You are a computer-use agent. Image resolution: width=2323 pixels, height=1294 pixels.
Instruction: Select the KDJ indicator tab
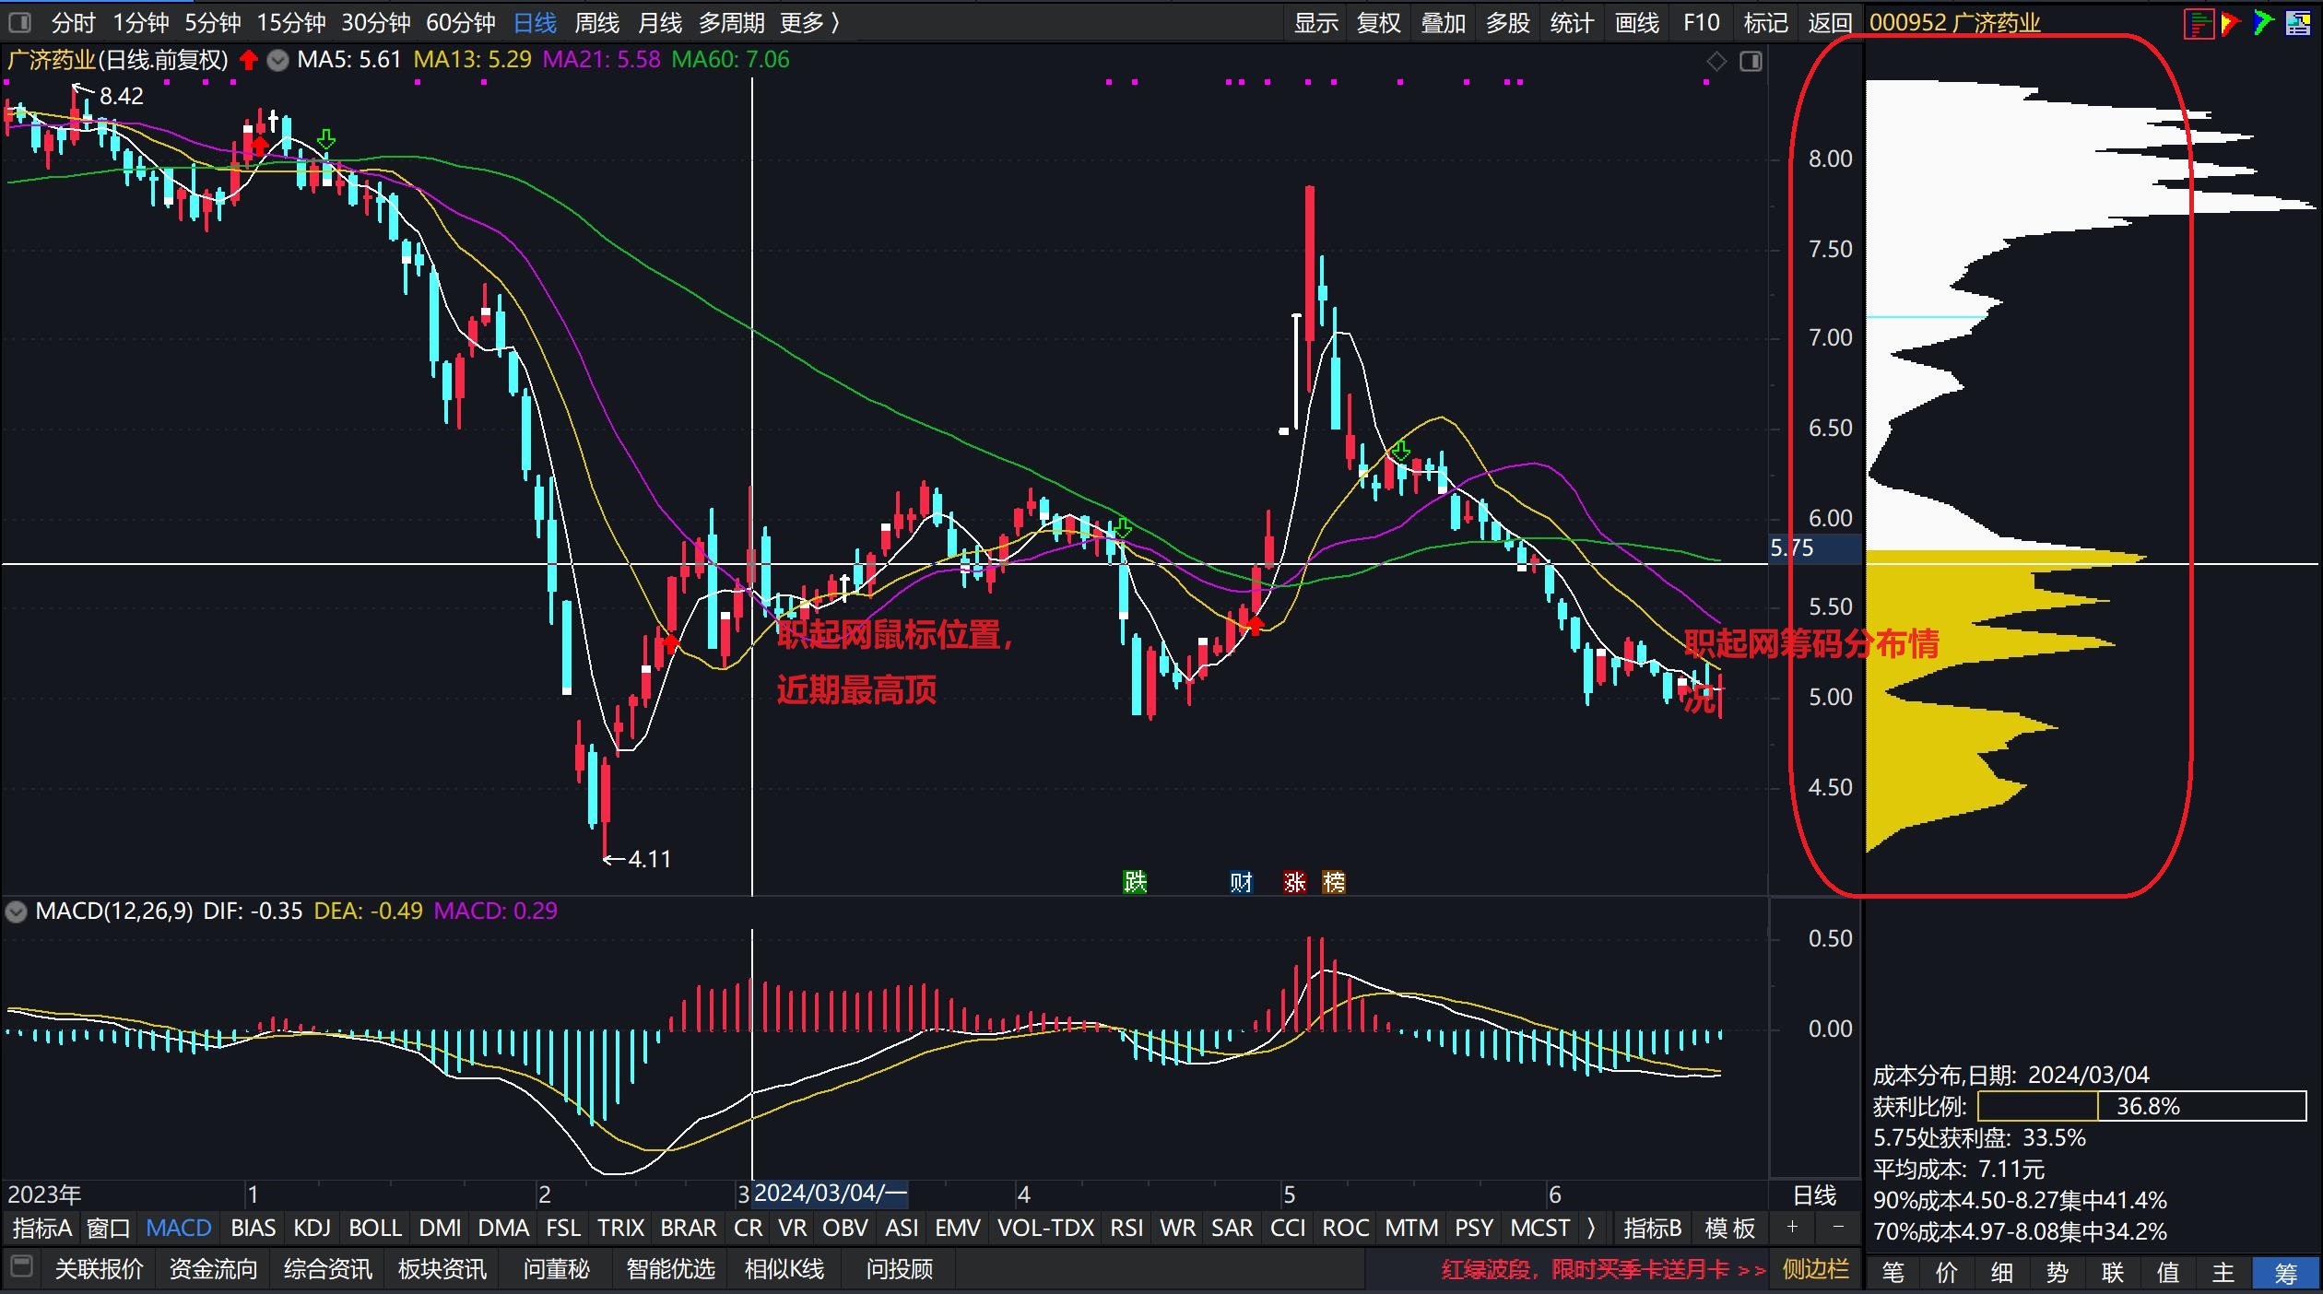(312, 1228)
